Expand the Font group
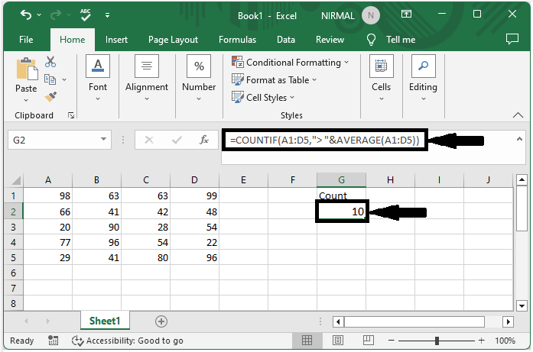Viewport: 533px width, 352px height. 98,78
